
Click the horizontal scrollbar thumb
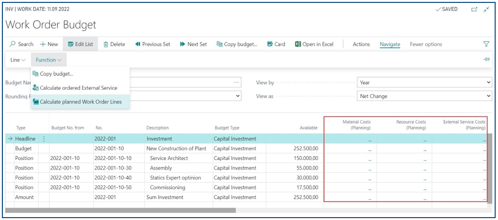[121, 210]
